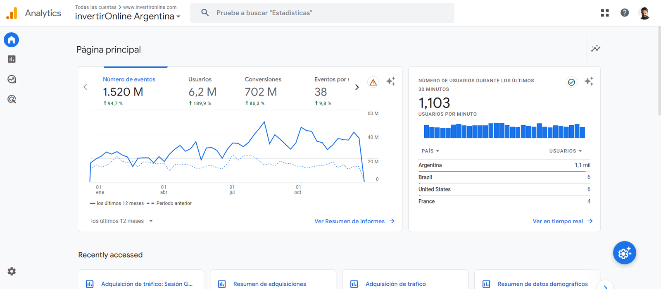Open the Admin gear icon
Image resolution: width=661 pixels, height=289 pixels.
click(x=12, y=271)
